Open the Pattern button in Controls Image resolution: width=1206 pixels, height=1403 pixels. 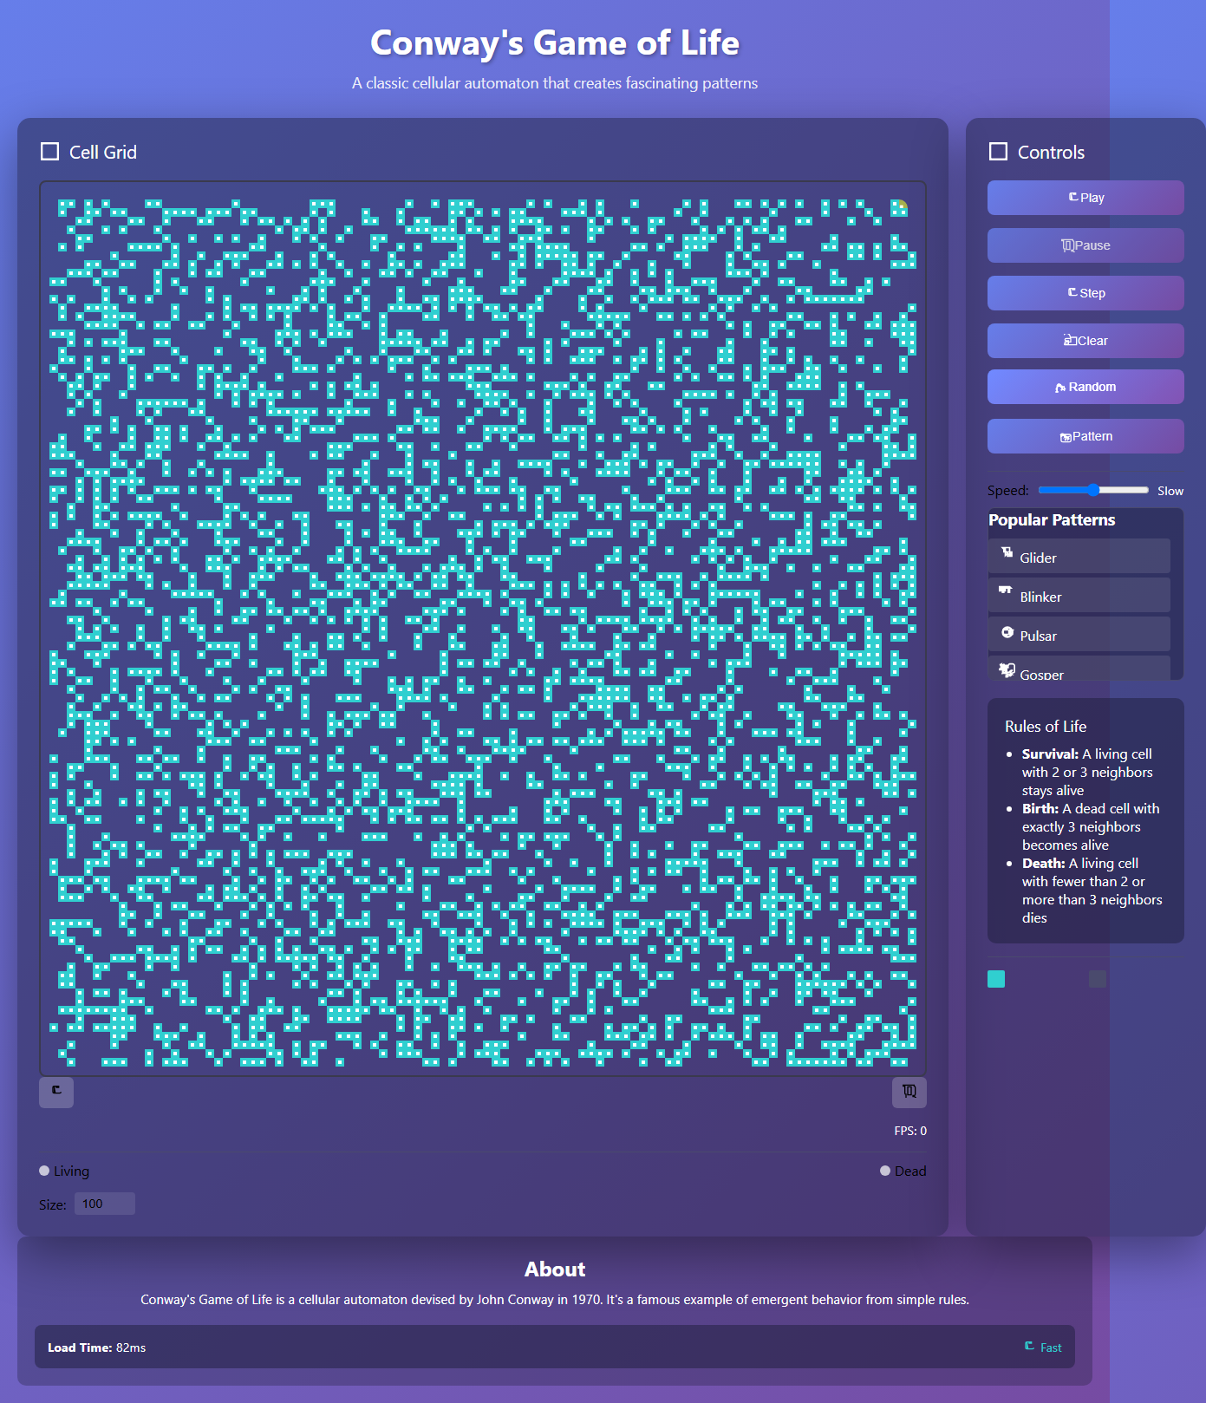(1085, 436)
